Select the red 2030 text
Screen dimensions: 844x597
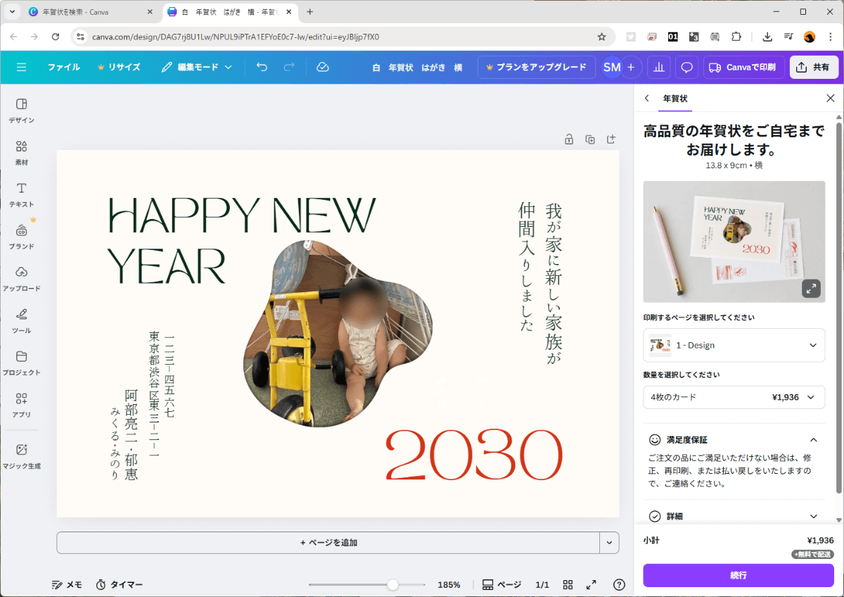(x=474, y=455)
